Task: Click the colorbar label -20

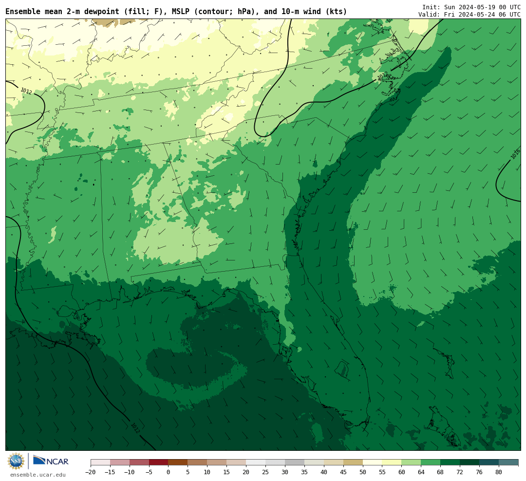Action: (91, 472)
